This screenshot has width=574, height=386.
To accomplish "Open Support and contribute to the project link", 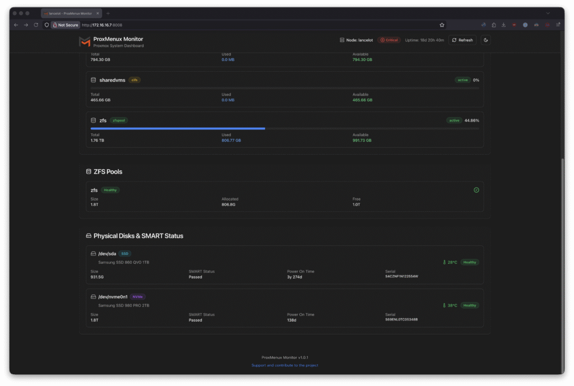I will (x=285, y=365).
